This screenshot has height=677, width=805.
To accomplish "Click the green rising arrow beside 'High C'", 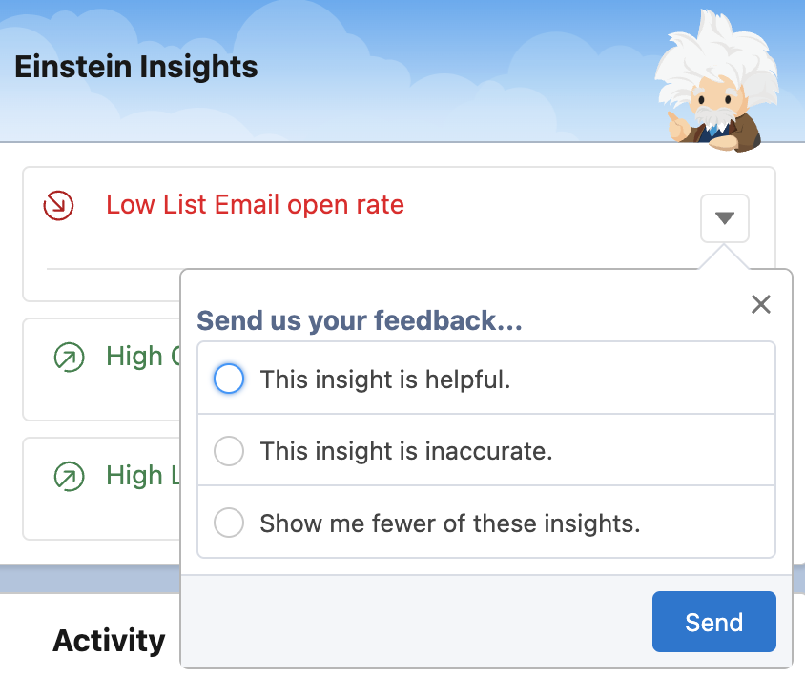I will coord(68,357).
